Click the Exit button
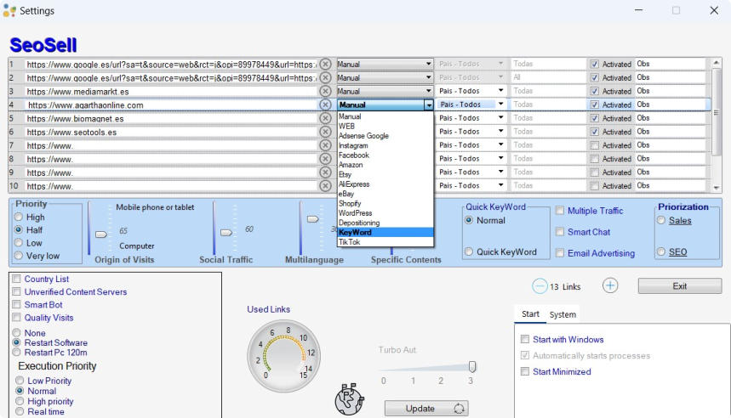 (679, 286)
